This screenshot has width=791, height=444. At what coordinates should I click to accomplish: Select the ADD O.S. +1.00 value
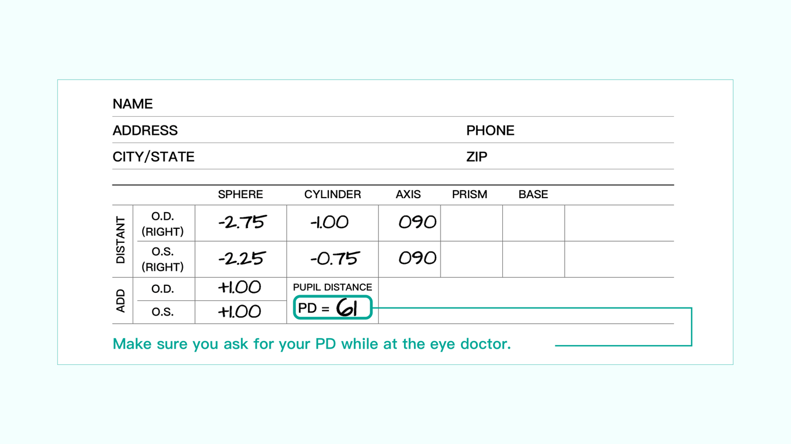pyautogui.click(x=239, y=312)
